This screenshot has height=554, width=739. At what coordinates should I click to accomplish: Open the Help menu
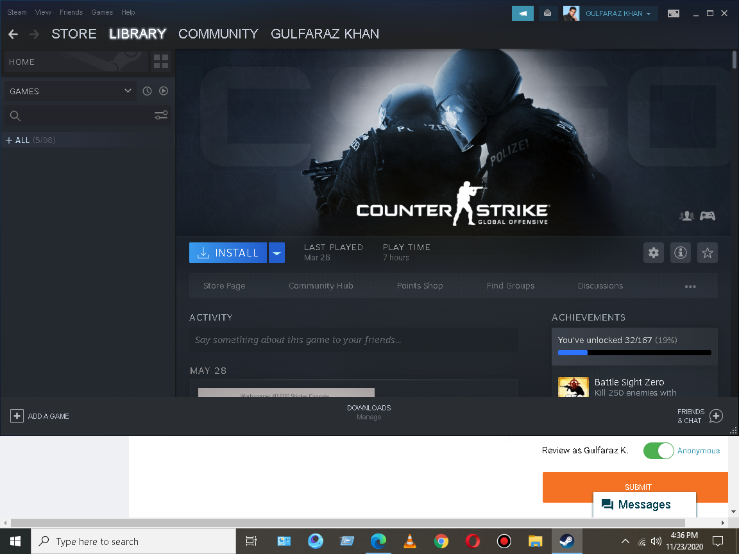point(128,12)
